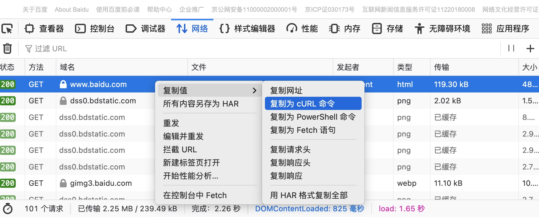Sort by the 传输 column header
The image size is (539, 217).
(x=474, y=67)
